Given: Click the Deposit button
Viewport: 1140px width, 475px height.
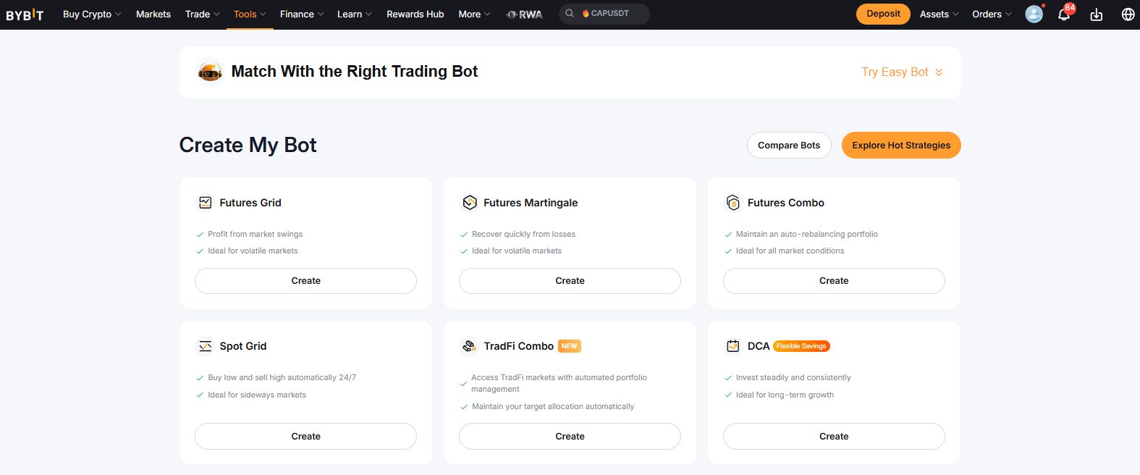Looking at the screenshot, I should pyautogui.click(x=883, y=14).
